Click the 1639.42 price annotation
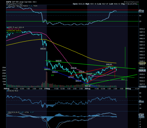147x128 pixels. (x=73, y=68)
